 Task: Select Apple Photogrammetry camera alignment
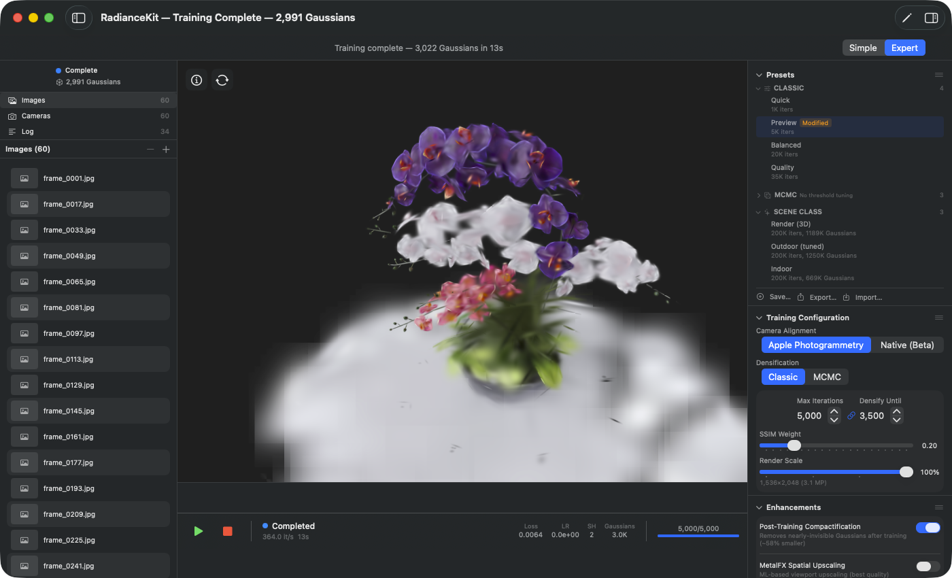(816, 345)
